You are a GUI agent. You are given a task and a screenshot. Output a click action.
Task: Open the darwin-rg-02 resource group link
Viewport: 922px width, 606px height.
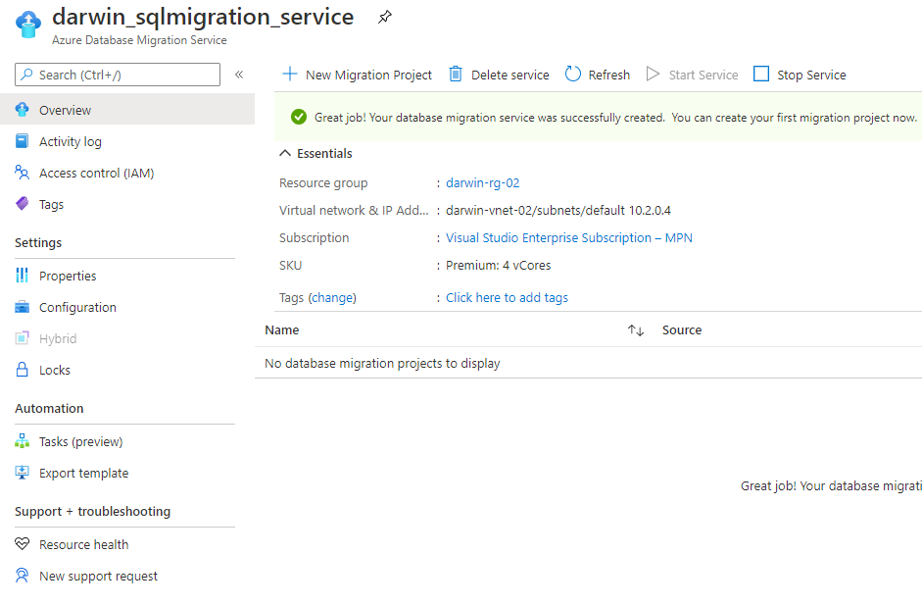482,183
